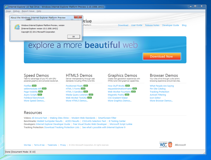Click OK in the About dialog
The image size is (211, 160).
(74, 37)
